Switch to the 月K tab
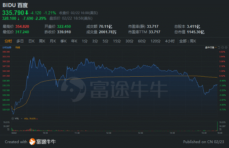Viewport: 229px width, 148px height. (53, 41)
